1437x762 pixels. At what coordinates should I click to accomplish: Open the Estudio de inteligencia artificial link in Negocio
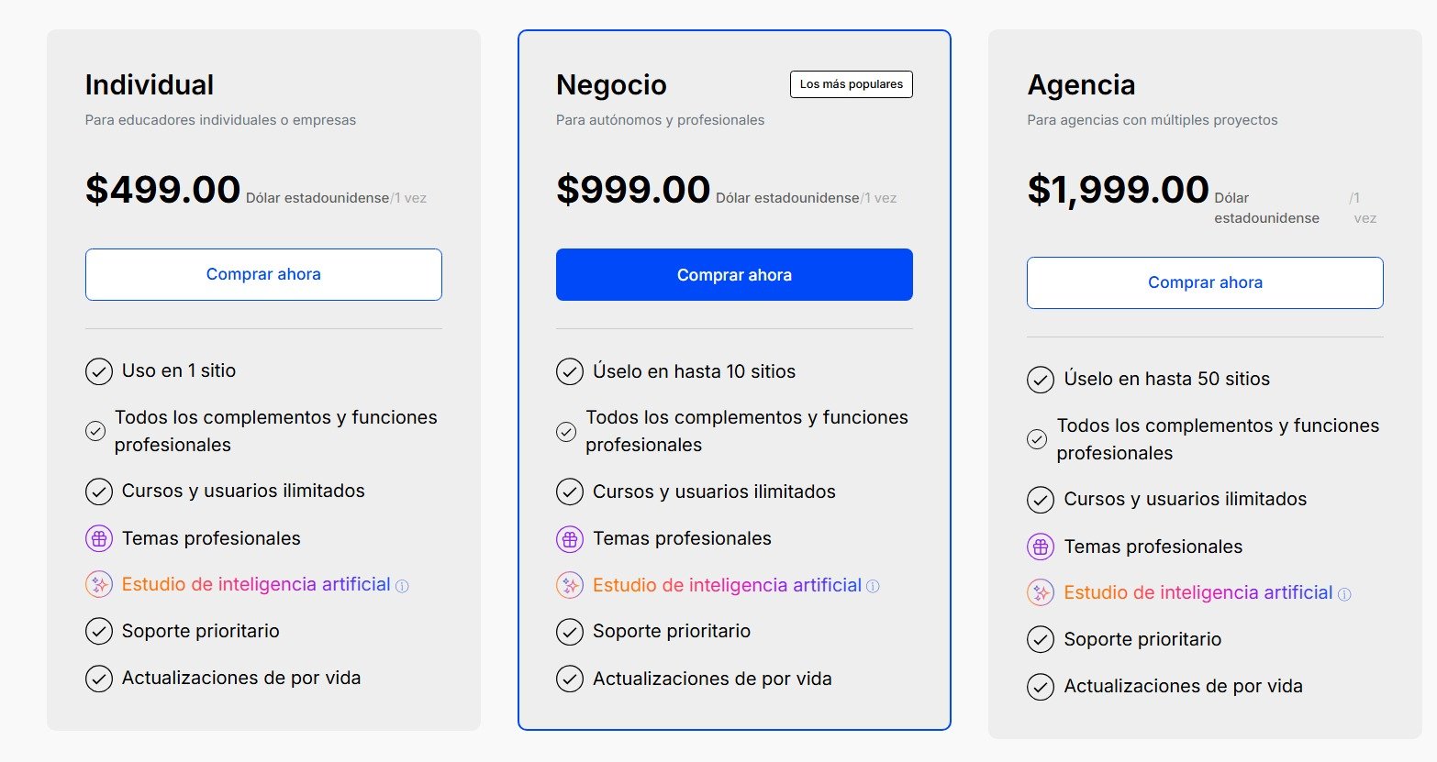coord(727,586)
